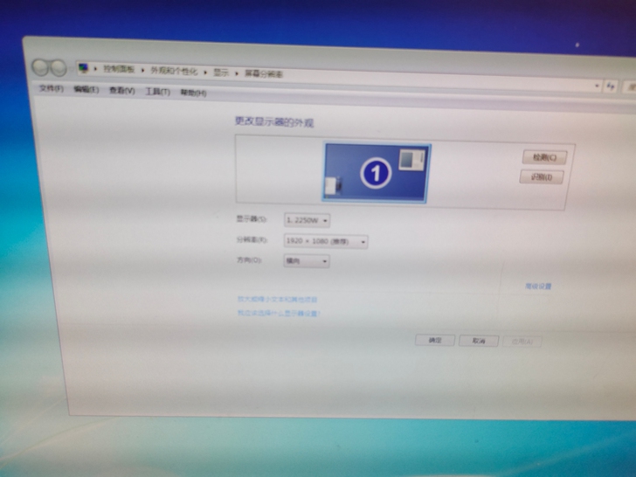Open the 显示器 display dropdown 1. 2250W

tap(307, 220)
